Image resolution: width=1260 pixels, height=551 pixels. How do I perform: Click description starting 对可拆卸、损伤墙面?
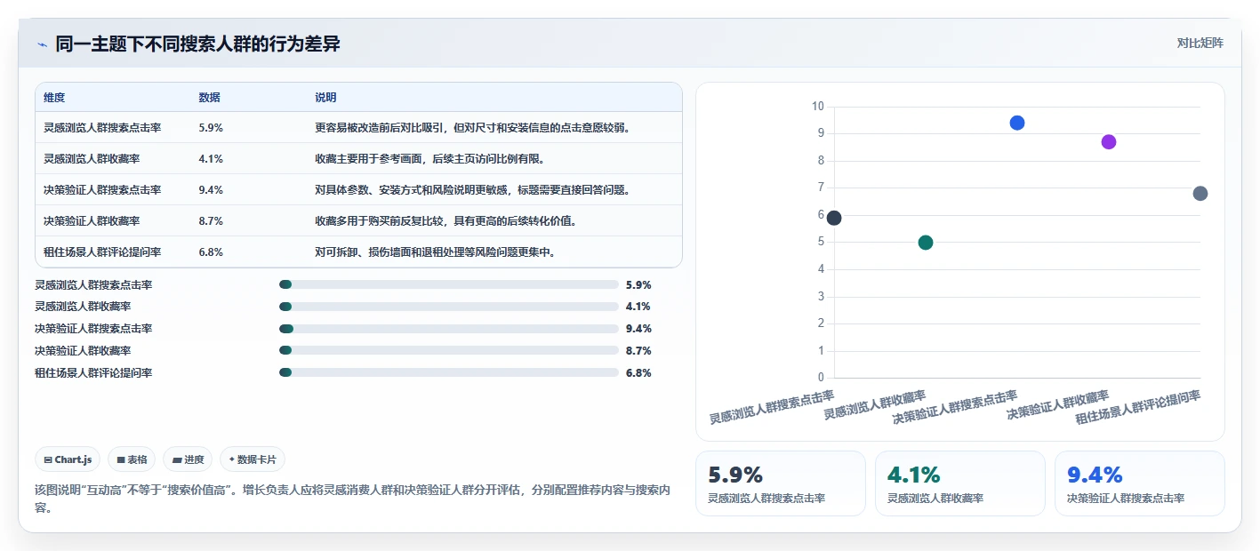(x=435, y=252)
